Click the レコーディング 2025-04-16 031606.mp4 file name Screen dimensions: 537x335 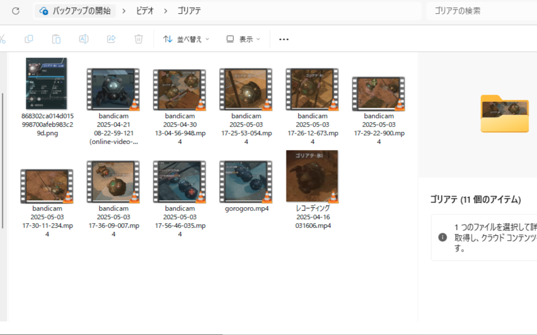click(313, 217)
